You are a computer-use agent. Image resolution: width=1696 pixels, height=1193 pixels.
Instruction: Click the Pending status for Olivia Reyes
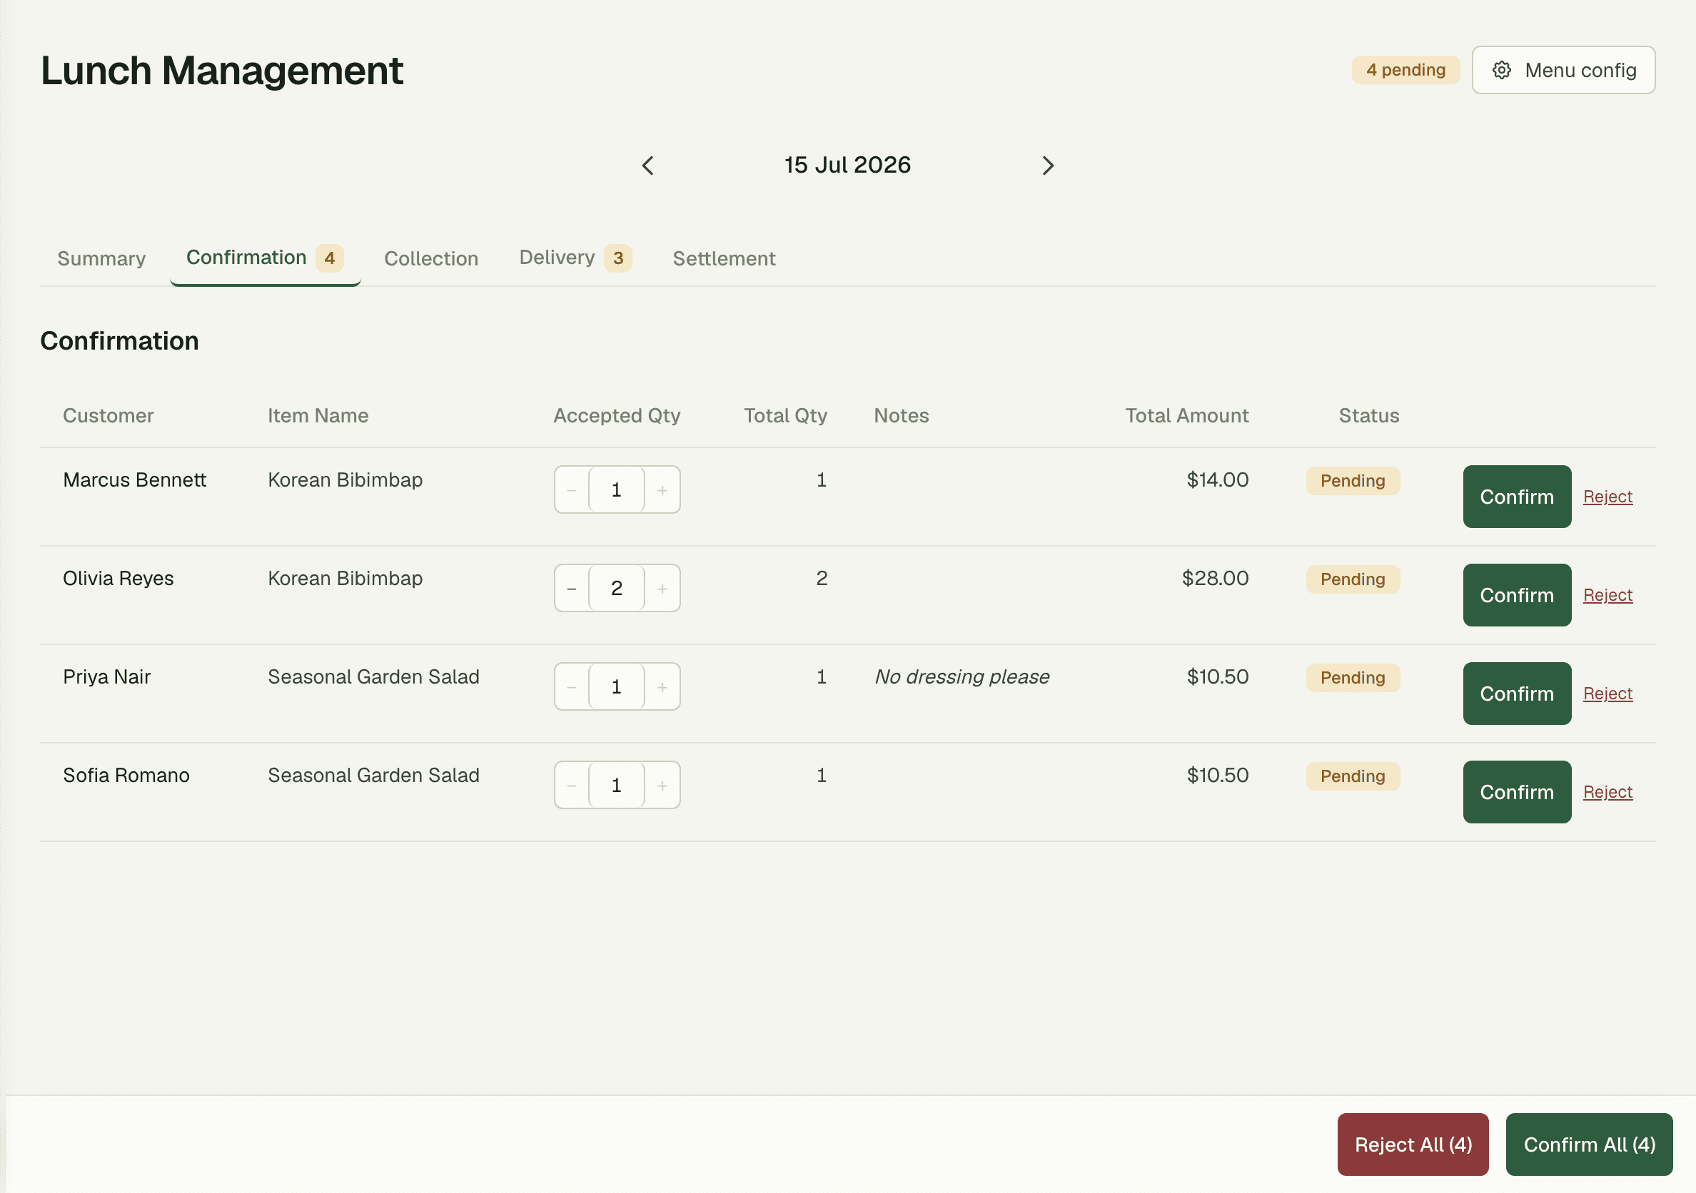[x=1353, y=579]
